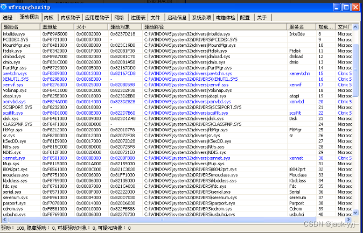Select the SCSIPORT.SYS driver row

[177, 107]
